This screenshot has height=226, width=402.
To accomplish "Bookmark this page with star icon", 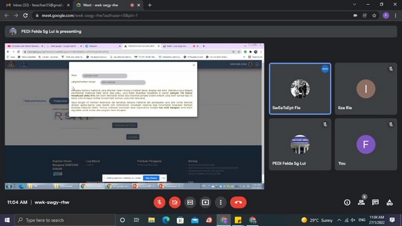I will coord(374,15).
